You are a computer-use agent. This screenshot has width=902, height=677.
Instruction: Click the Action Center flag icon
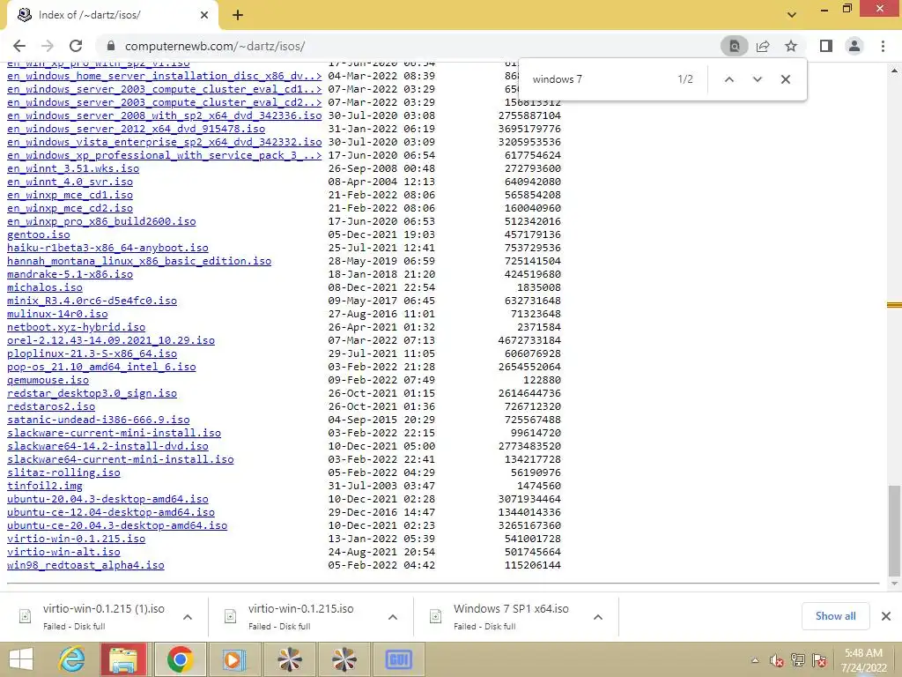pyautogui.click(x=819, y=660)
